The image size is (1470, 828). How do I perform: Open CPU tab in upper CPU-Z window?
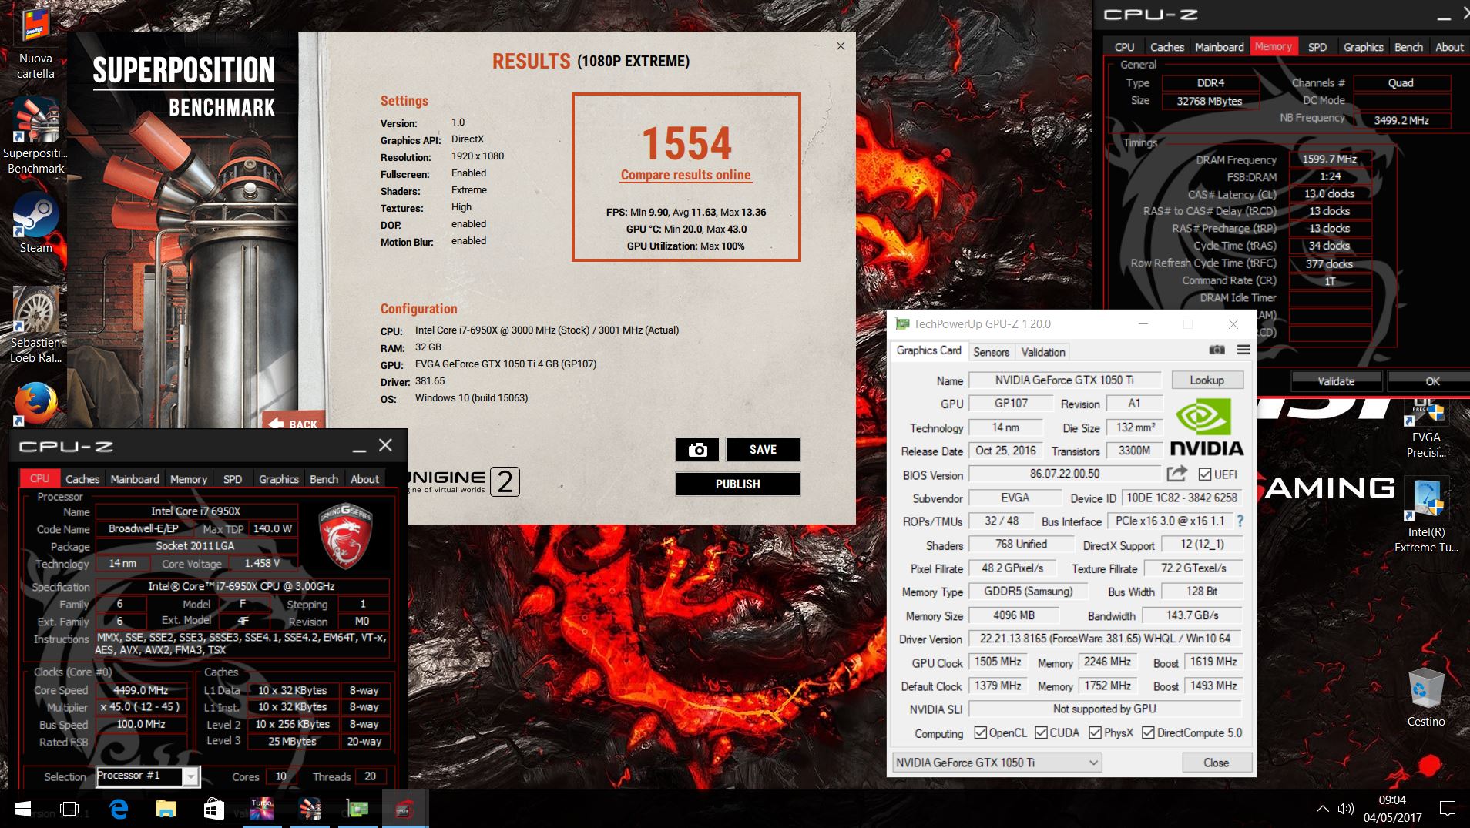coord(1124,47)
